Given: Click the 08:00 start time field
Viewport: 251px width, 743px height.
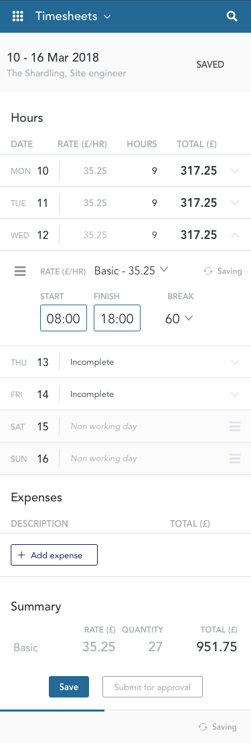Looking at the screenshot, I should 64,318.
